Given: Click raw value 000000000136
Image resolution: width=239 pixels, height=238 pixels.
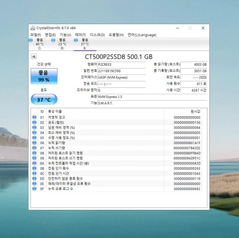Looking at the screenshot, I should (x=187, y=123).
